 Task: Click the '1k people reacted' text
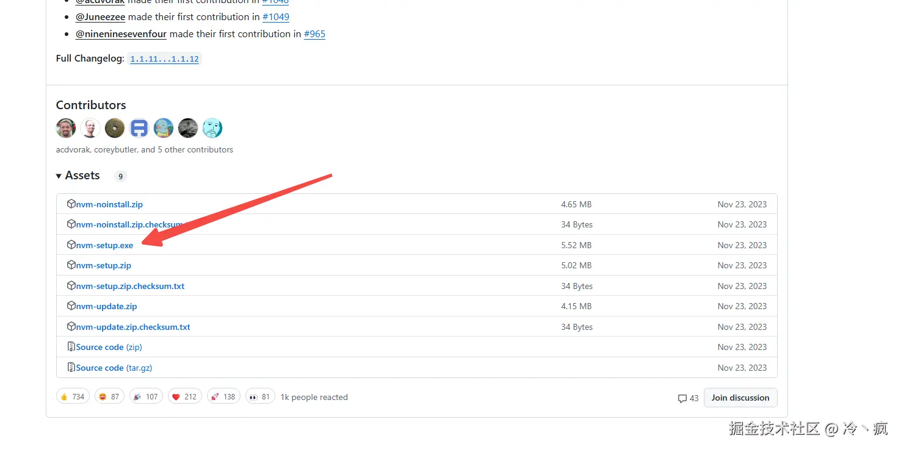click(314, 397)
